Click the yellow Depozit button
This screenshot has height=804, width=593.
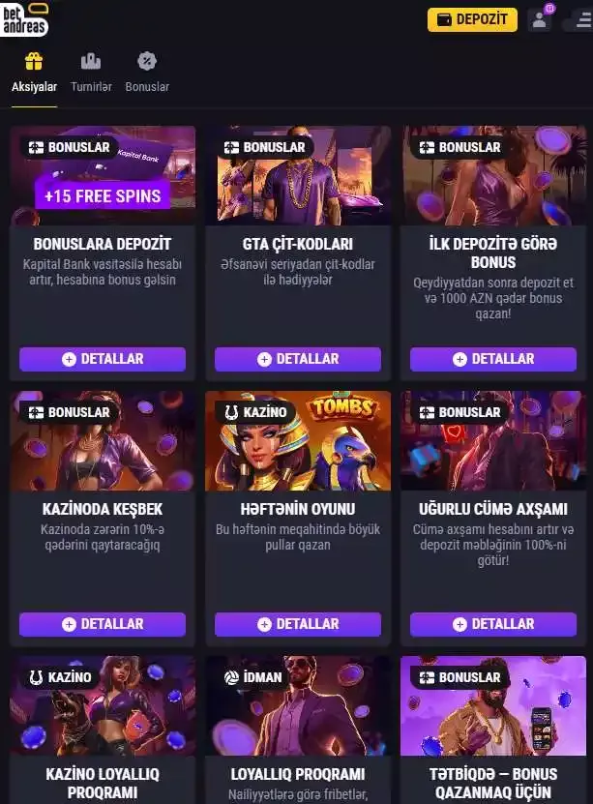pyautogui.click(x=472, y=19)
